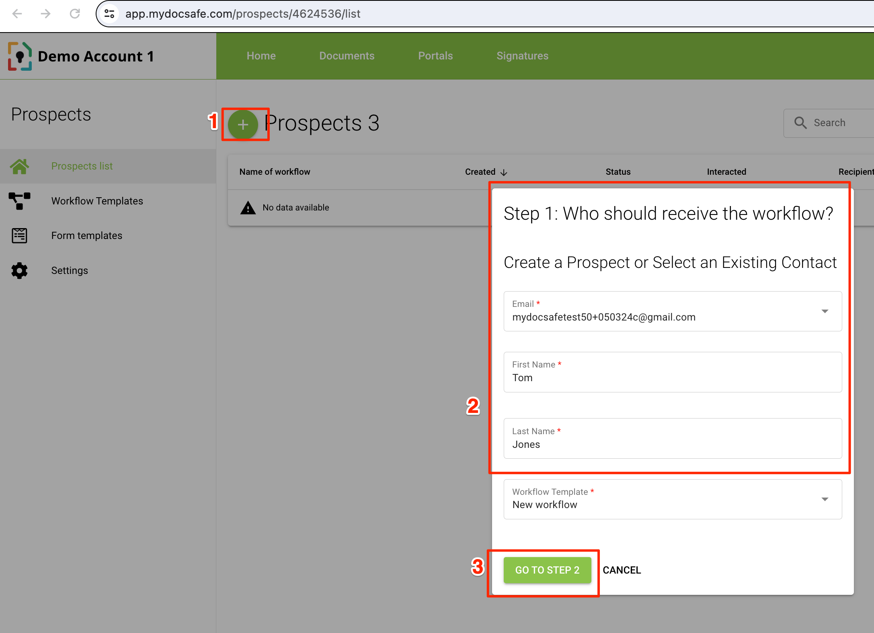Click into the First Name field
The width and height of the screenshot is (874, 633).
(672, 378)
